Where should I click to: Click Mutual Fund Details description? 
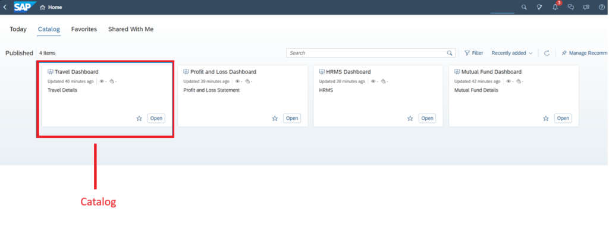(x=476, y=90)
